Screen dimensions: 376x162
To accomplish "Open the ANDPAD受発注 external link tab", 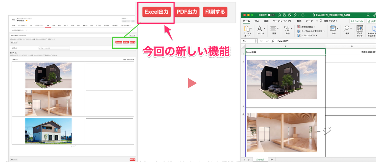I will click(x=18, y=30).
